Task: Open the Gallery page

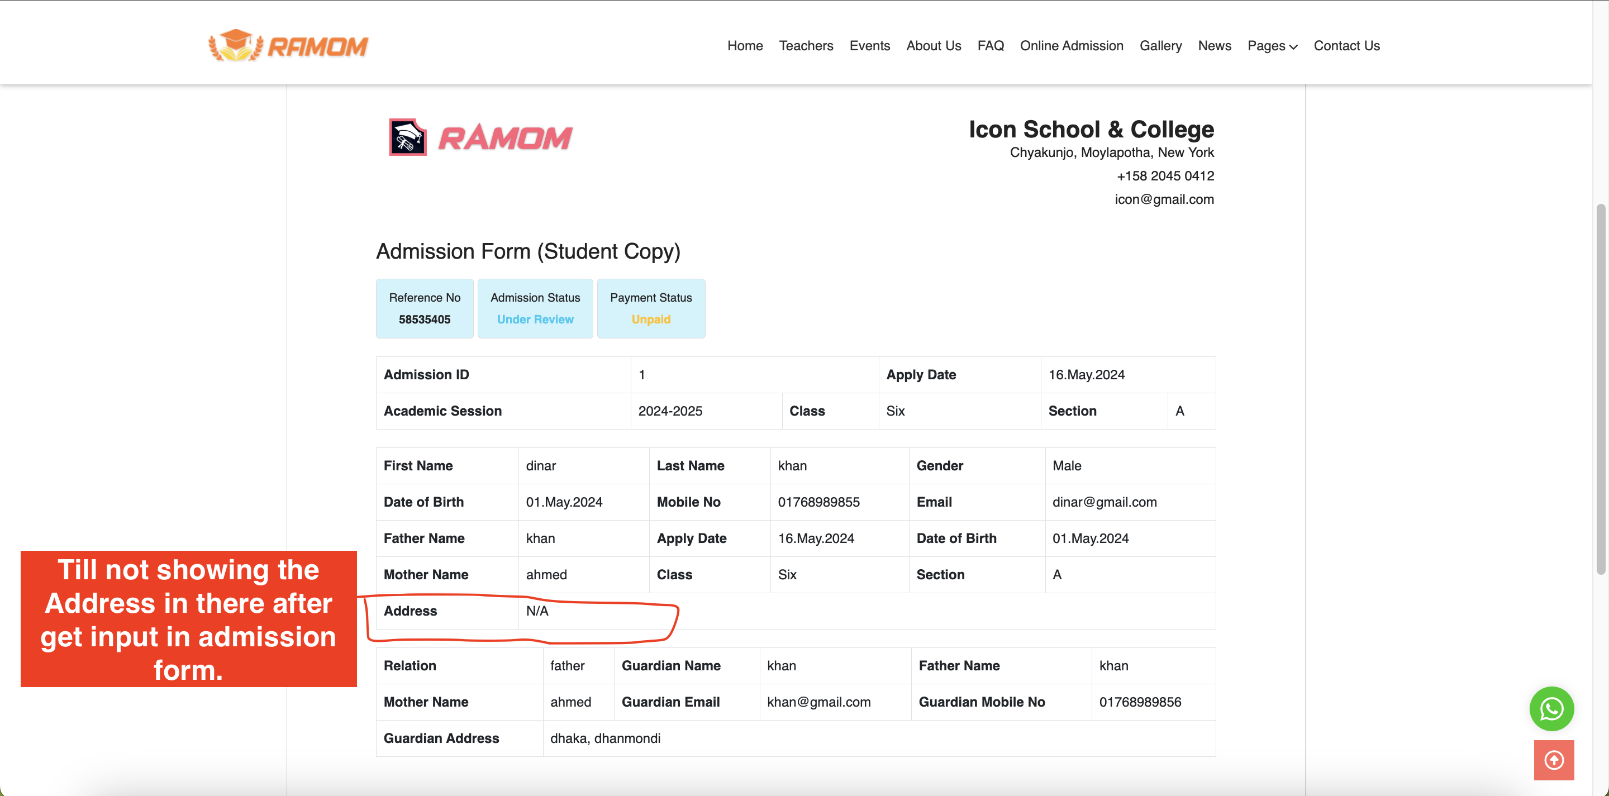Action: tap(1160, 46)
